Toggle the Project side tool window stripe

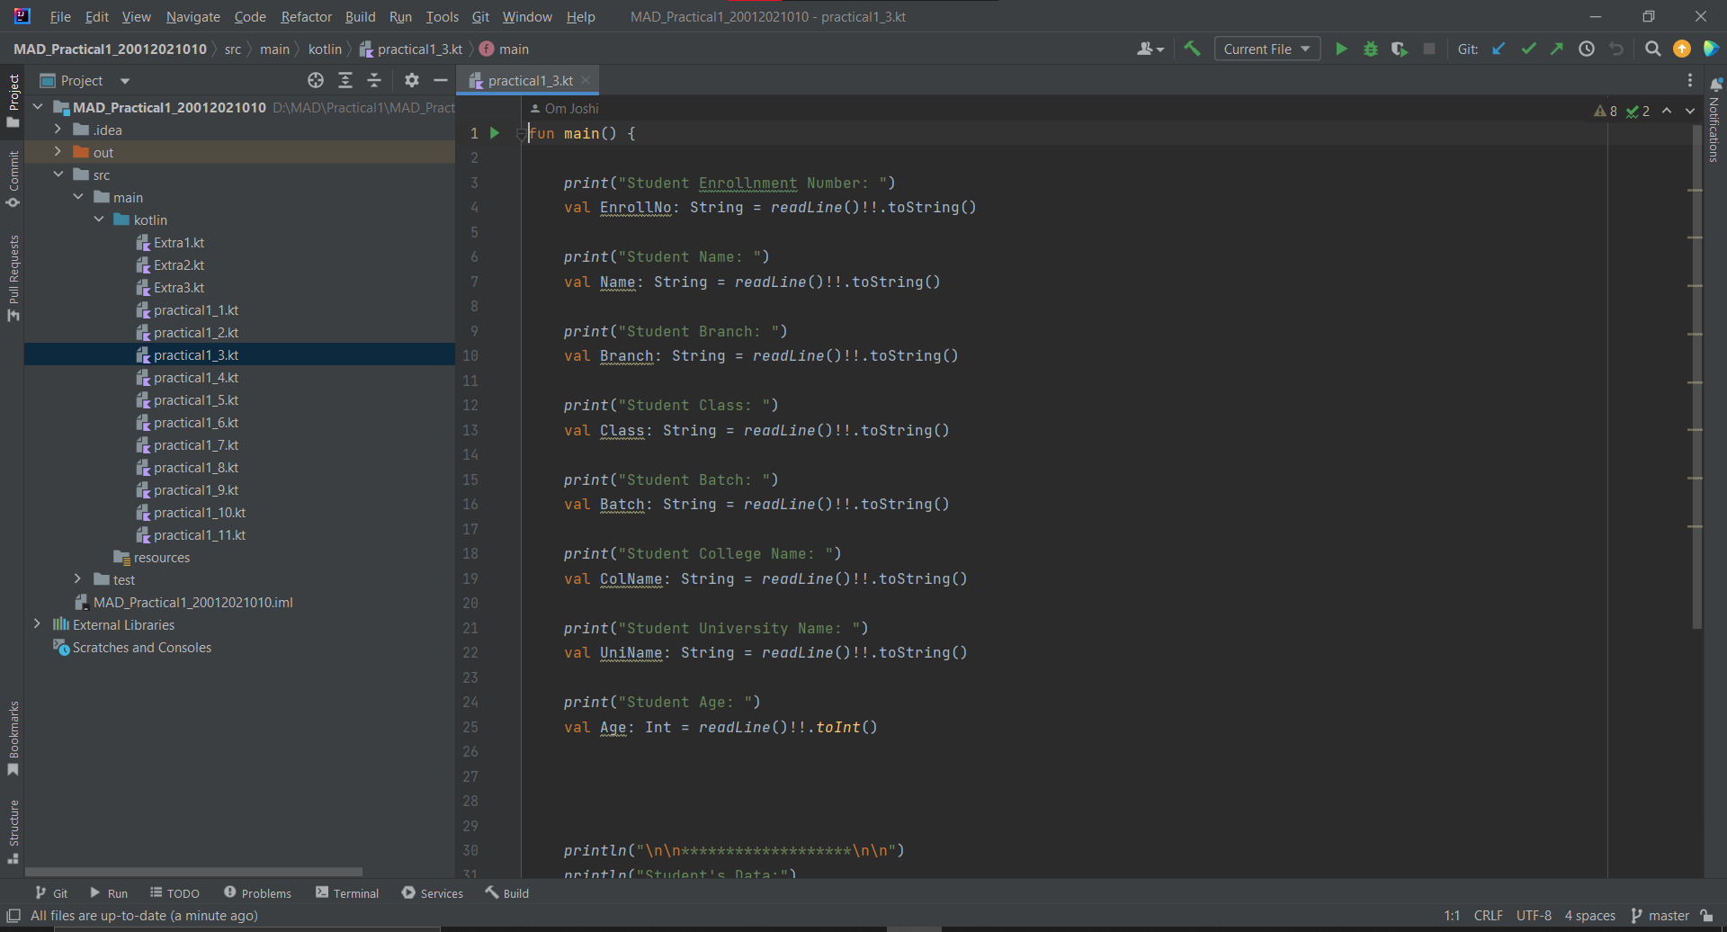pos(13,101)
